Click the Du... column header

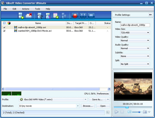(x=70, y=23)
